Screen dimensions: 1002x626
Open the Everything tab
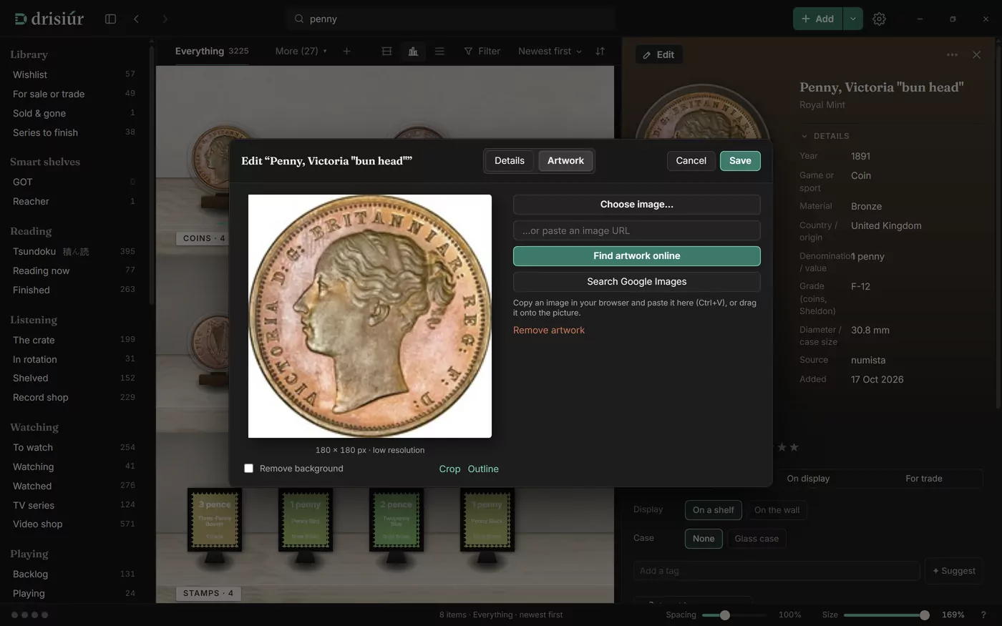[x=212, y=51]
